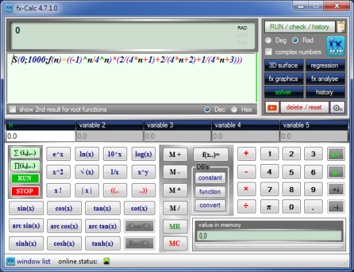Click the scrollbar under value in memory
The height and width of the screenshot is (272, 354).
click(269, 246)
